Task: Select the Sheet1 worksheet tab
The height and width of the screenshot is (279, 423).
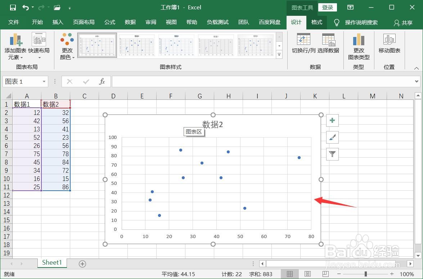Action: click(x=52, y=262)
